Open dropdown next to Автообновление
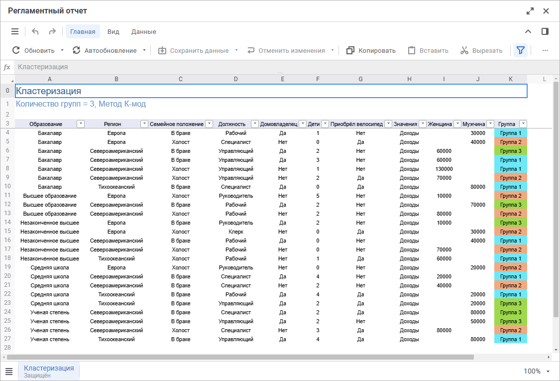 click(144, 50)
